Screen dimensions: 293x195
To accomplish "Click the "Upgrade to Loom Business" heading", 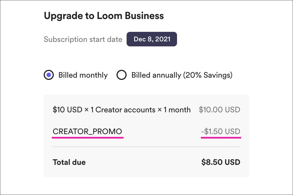I will pyautogui.click(x=104, y=16).
